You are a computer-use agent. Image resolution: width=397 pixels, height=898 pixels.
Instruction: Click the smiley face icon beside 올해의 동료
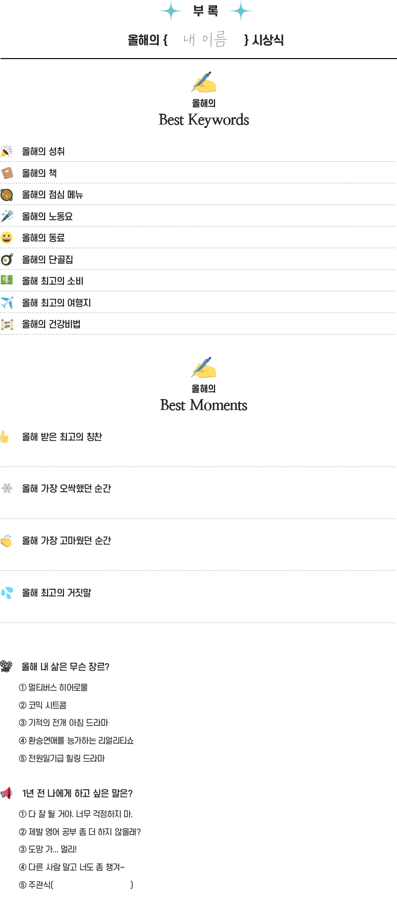tap(6, 238)
